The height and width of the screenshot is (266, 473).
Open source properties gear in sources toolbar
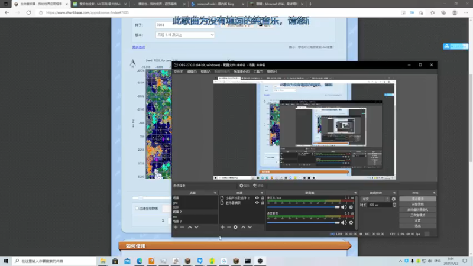(235, 227)
